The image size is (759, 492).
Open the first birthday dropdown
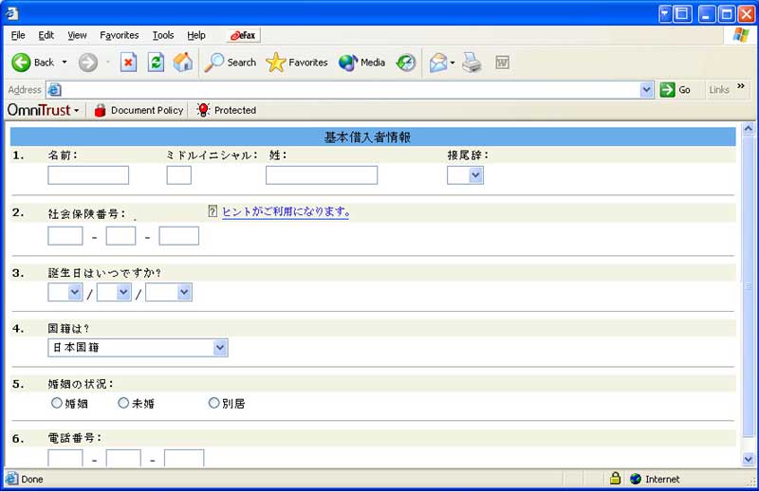click(x=65, y=292)
